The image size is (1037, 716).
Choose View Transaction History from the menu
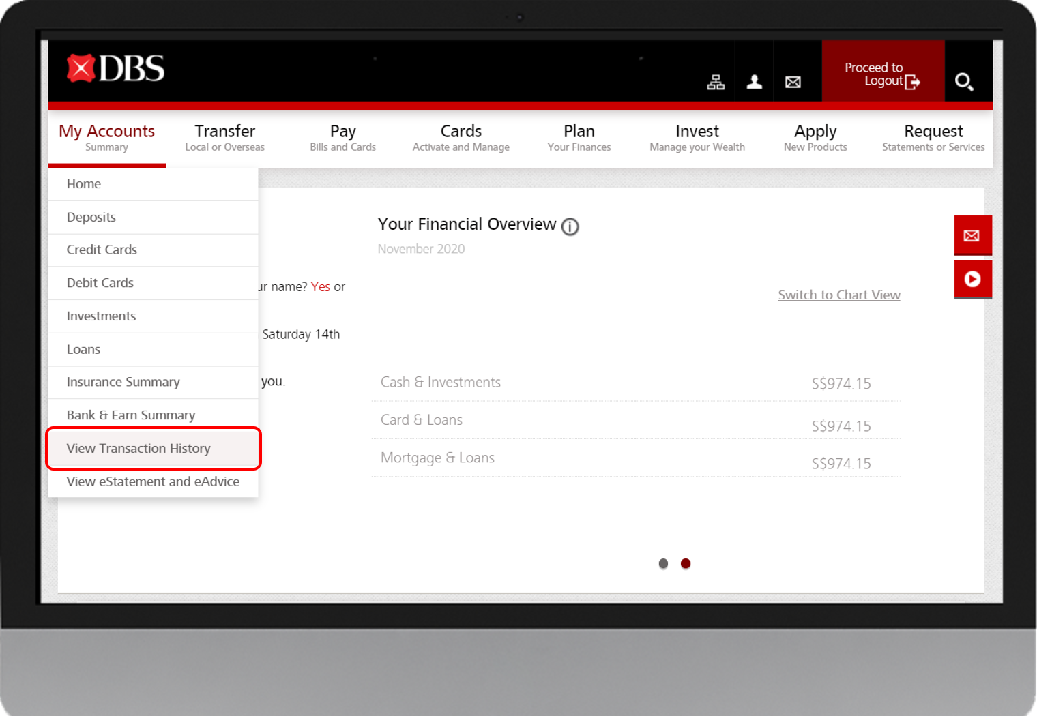click(138, 448)
